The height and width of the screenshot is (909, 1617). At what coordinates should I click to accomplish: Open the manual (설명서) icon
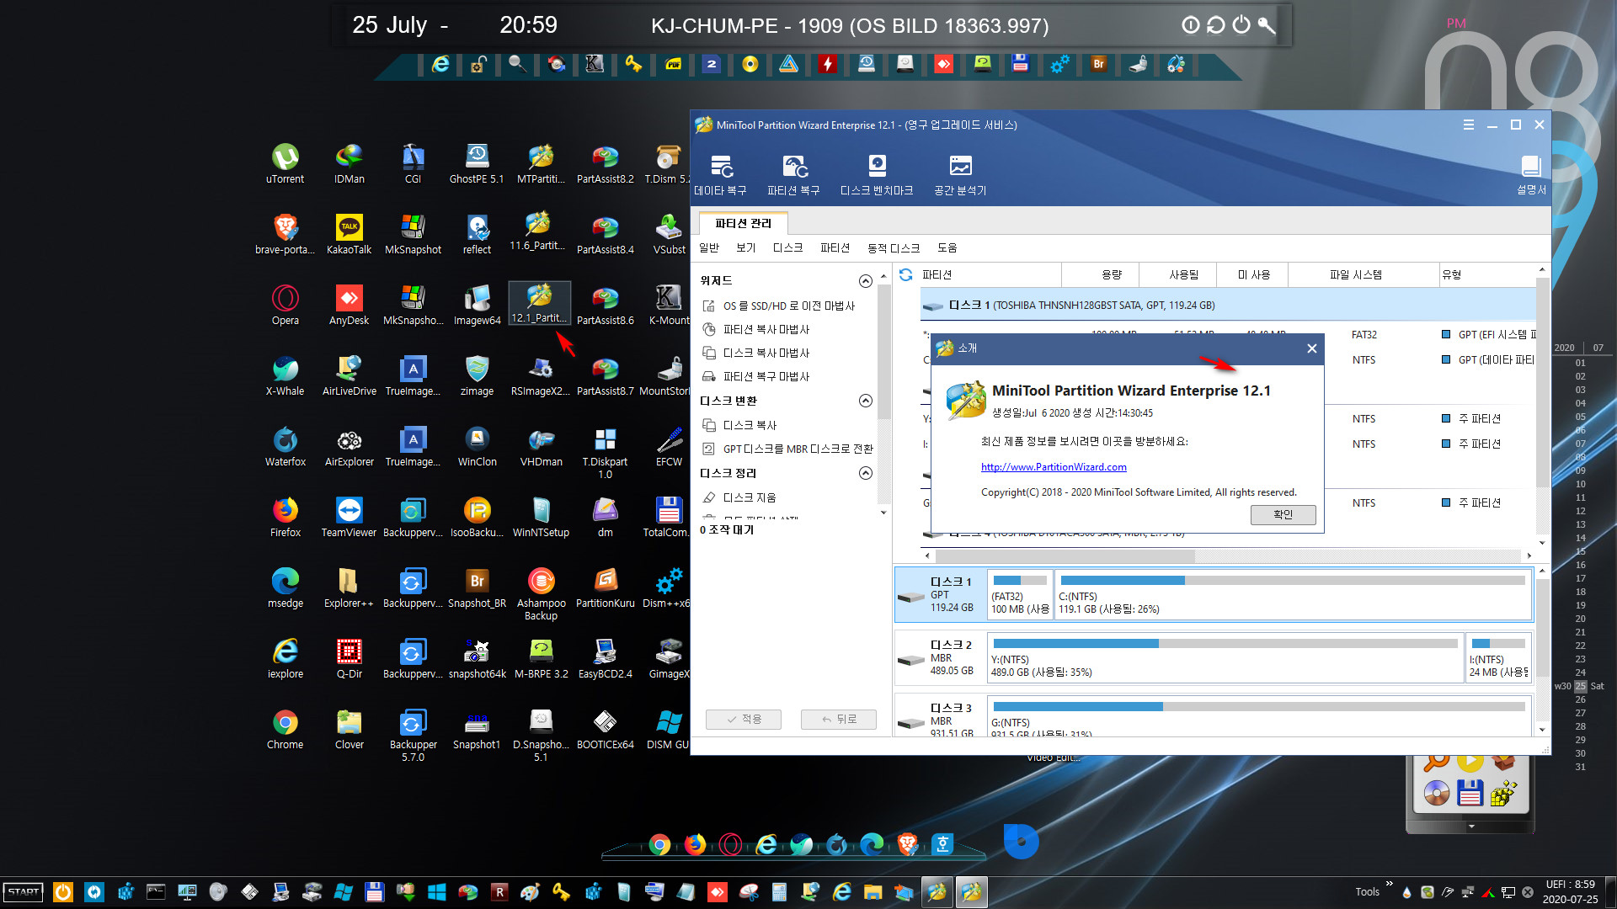pos(1531,175)
